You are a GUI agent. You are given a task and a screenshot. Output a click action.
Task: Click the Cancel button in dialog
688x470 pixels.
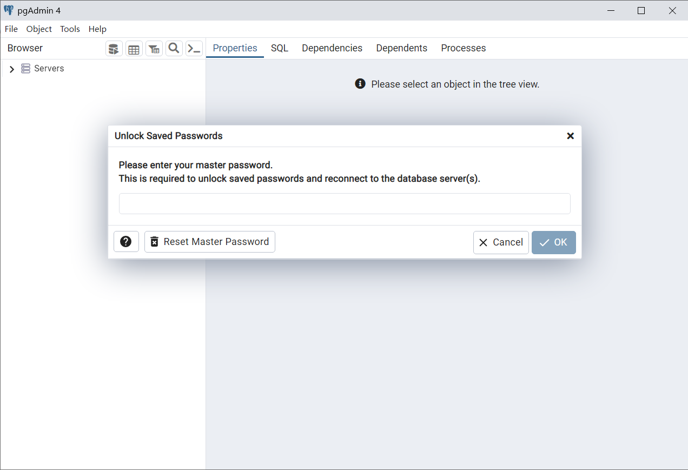click(501, 242)
